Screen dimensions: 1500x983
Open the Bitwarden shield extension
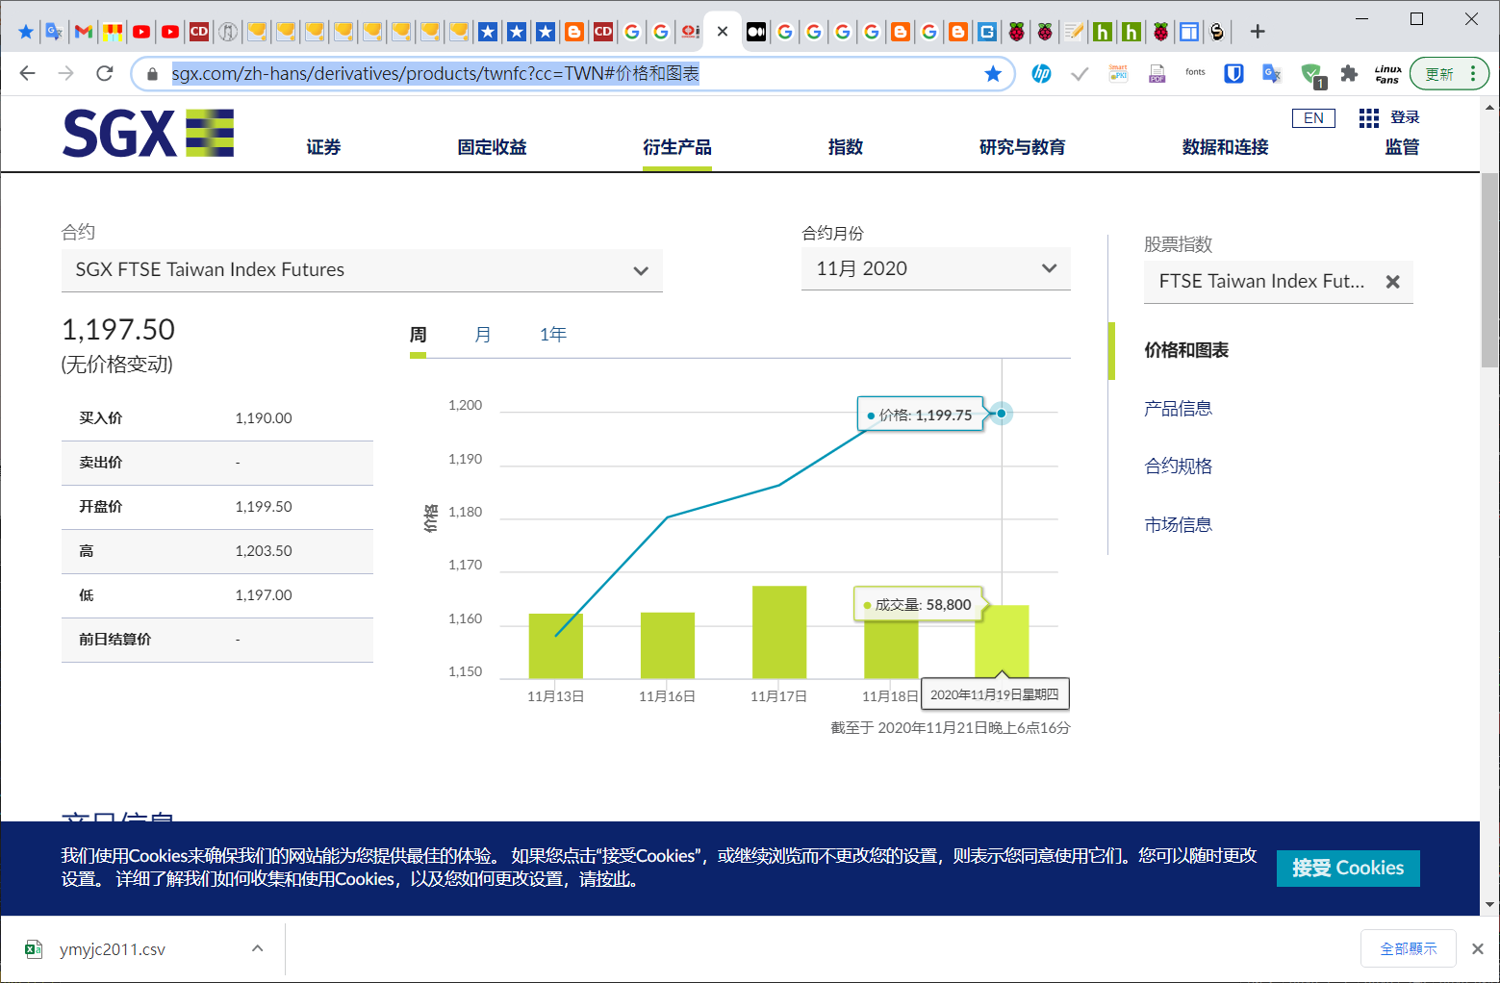pos(1233,73)
